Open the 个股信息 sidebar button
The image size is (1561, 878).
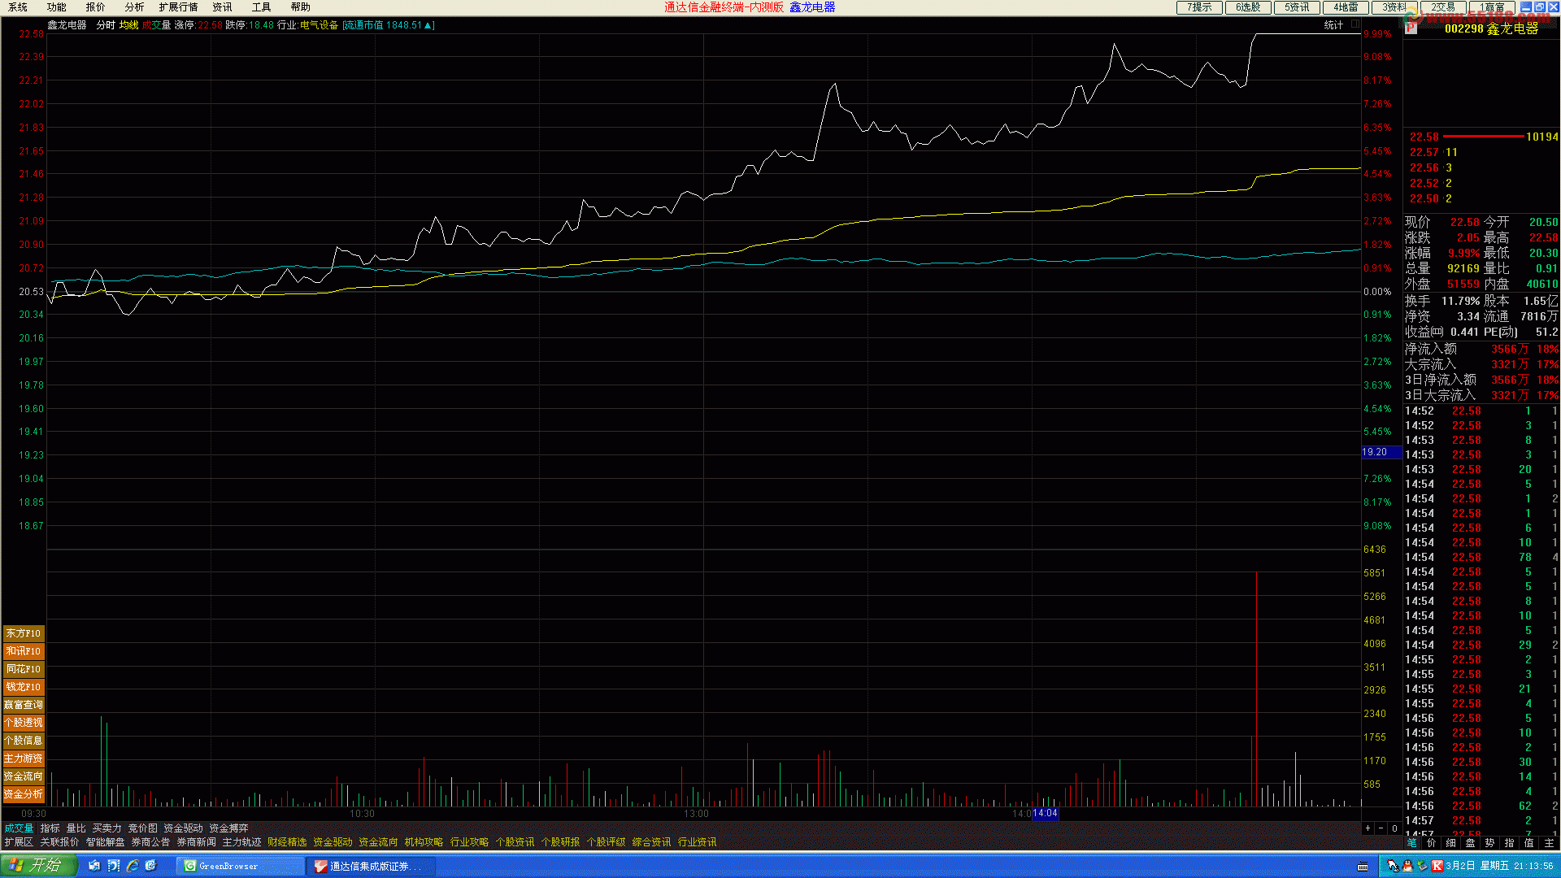click(24, 741)
